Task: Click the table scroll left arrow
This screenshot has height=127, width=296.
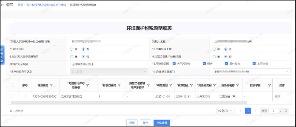Action: [8, 103]
